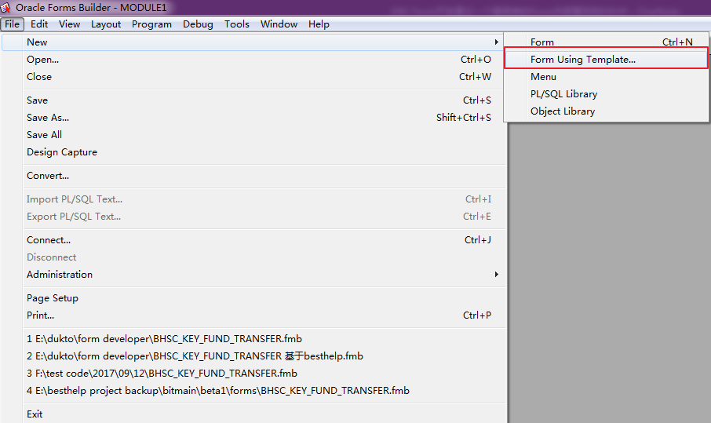Choose Form Using Template... option
The image size is (711, 423).
pos(607,60)
